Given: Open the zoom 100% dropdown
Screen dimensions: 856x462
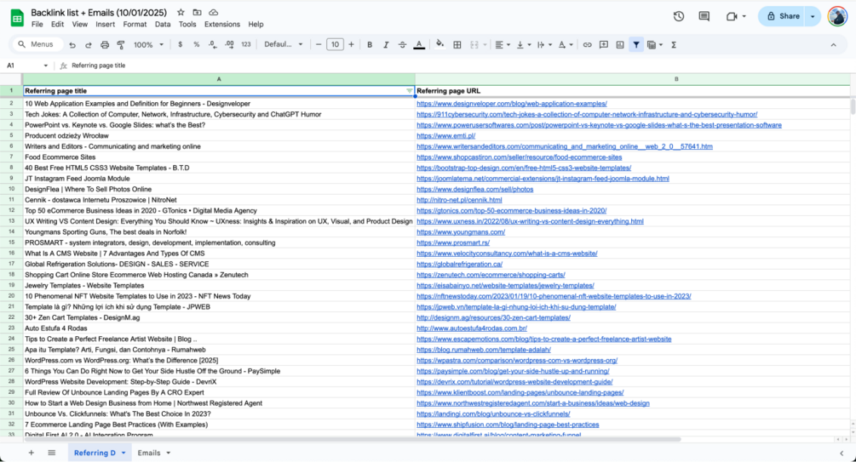Looking at the screenshot, I should (148, 45).
